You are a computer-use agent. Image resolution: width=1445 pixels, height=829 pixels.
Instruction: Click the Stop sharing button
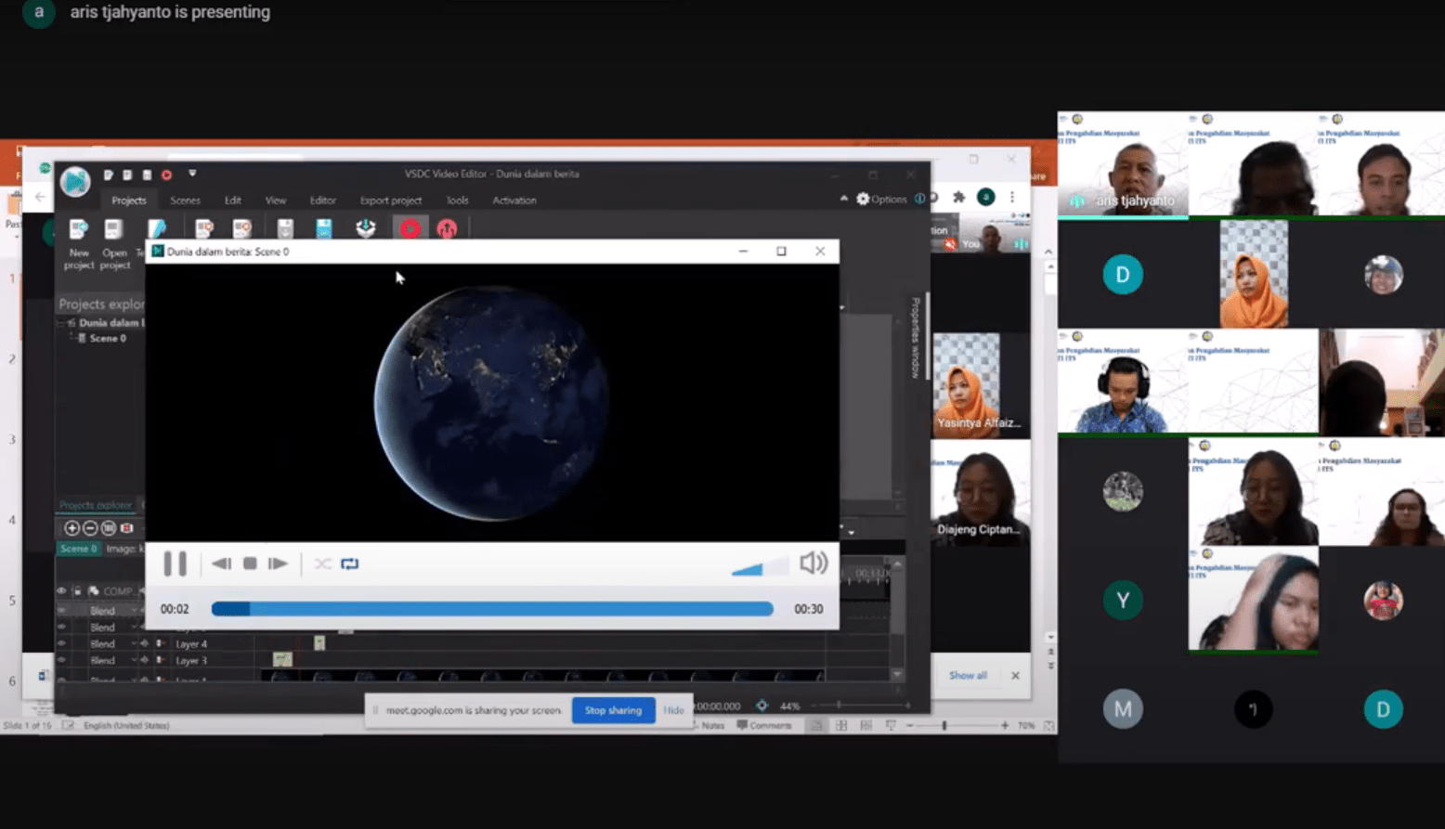613,710
